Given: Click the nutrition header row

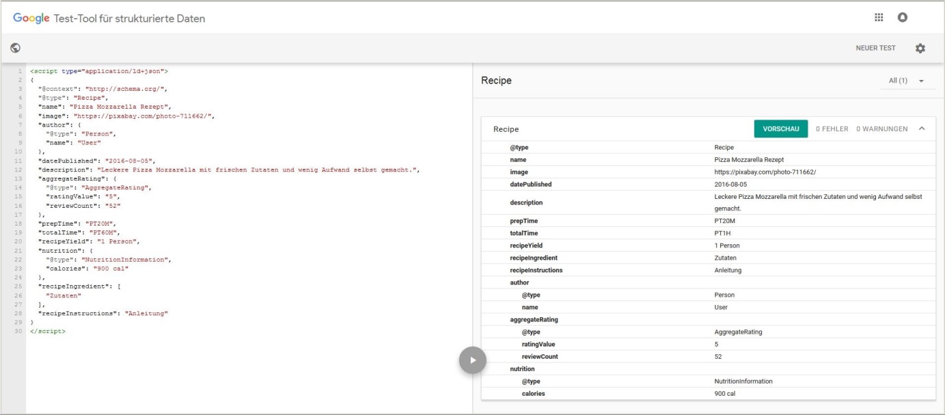Looking at the screenshot, I should 709,369.
